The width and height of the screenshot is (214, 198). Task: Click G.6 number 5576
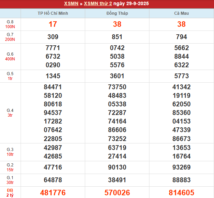pos(117,65)
